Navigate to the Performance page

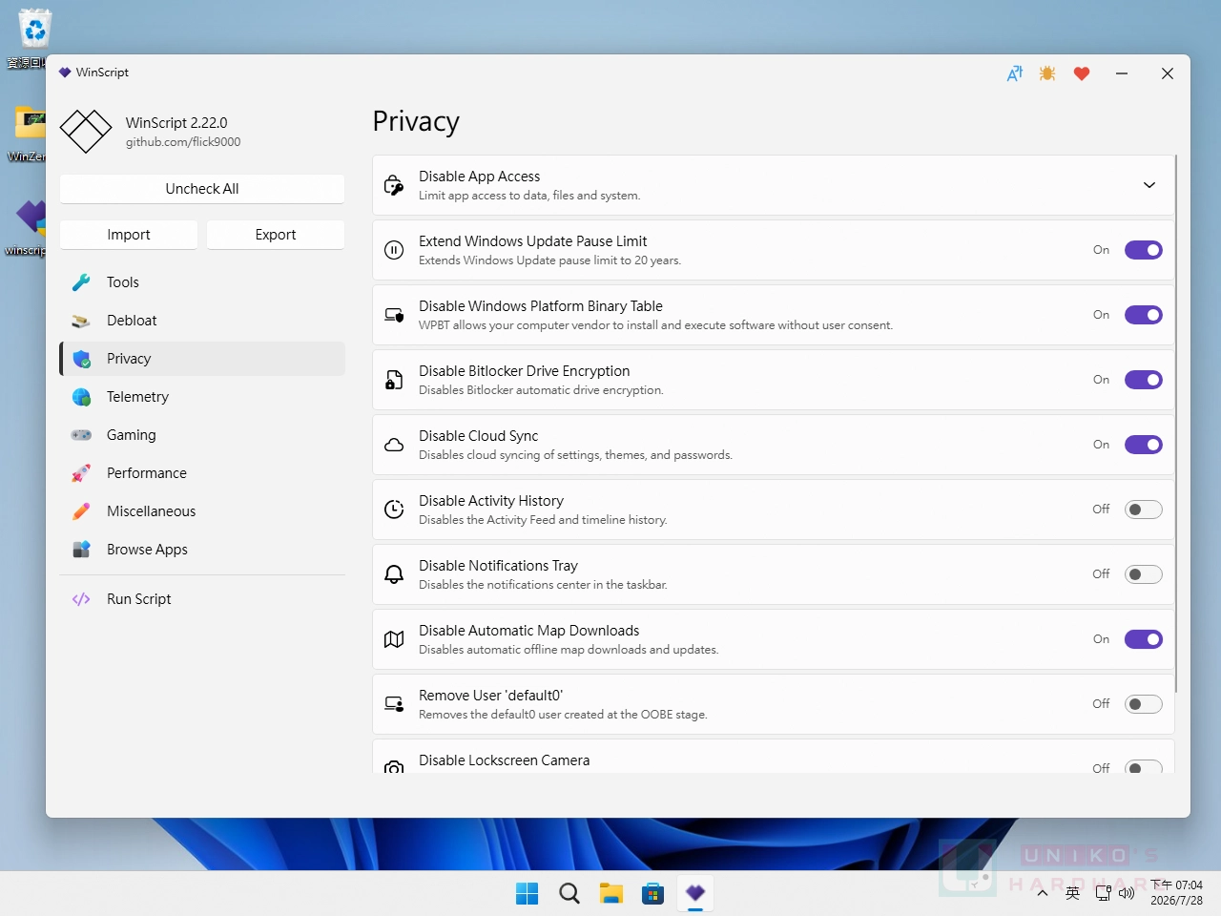click(x=202, y=473)
